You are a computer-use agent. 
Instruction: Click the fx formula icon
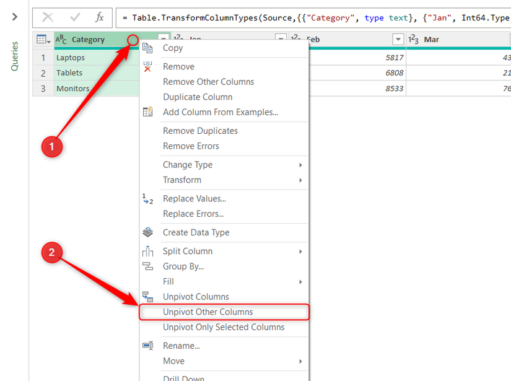click(x=99, y=18)
